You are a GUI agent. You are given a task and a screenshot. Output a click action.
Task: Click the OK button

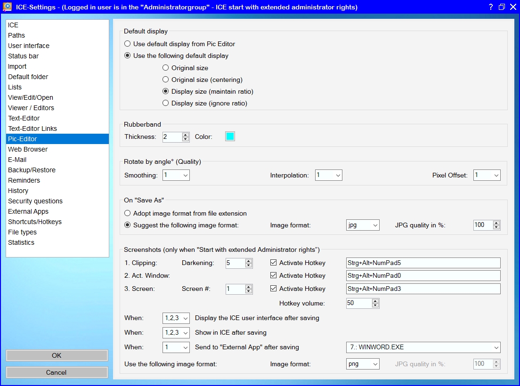[x=57, y=355]
